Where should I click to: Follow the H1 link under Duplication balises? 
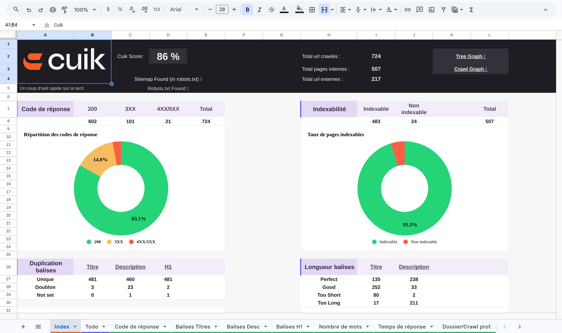168,267
